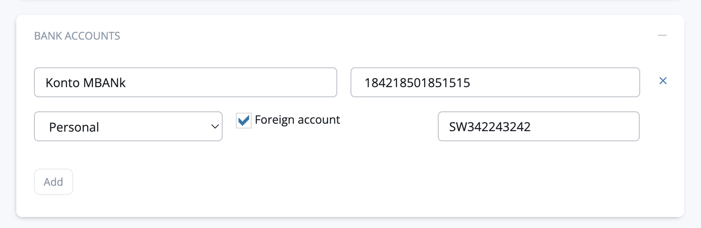The image size is (701, 228).
Task: Select the Personal text in account type
Action: [x=74, y=127]
